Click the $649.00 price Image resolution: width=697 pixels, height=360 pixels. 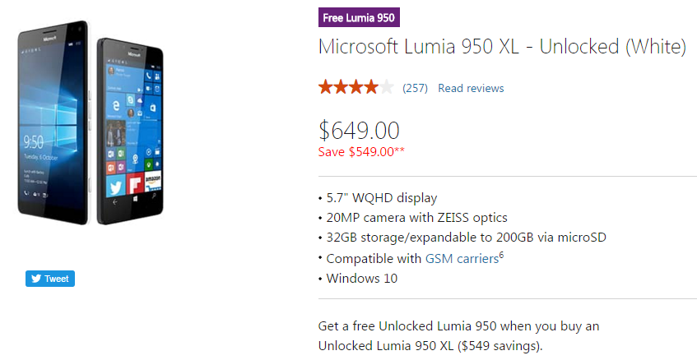pyautogui.click(x=359, y=130)
